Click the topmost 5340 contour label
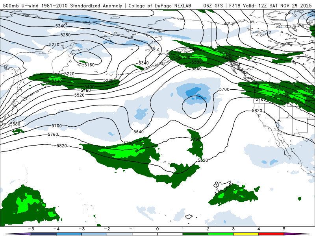Image resolution: width=315 pixels, height=236 pixels. [x=61, y=26]
